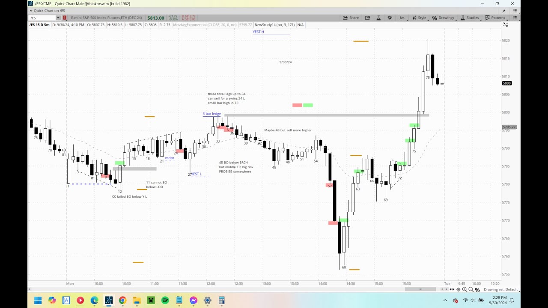Click the percent icon beside the zoom out icon
Screen dimensions: 548x308
pos(477,290)
